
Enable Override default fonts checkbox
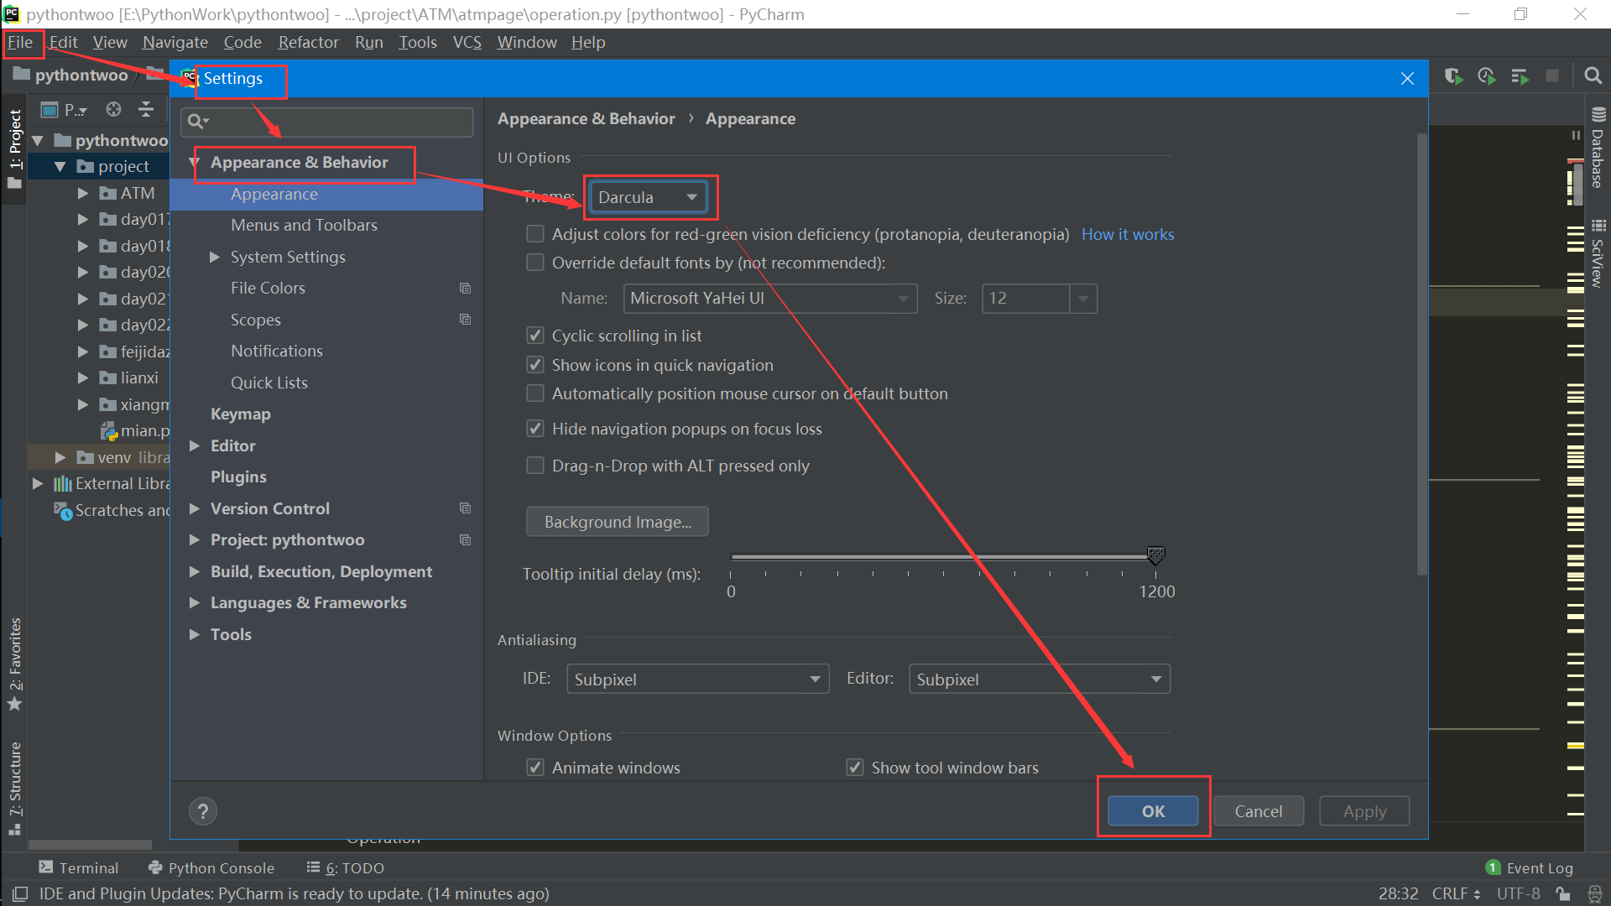pos(534,263)
